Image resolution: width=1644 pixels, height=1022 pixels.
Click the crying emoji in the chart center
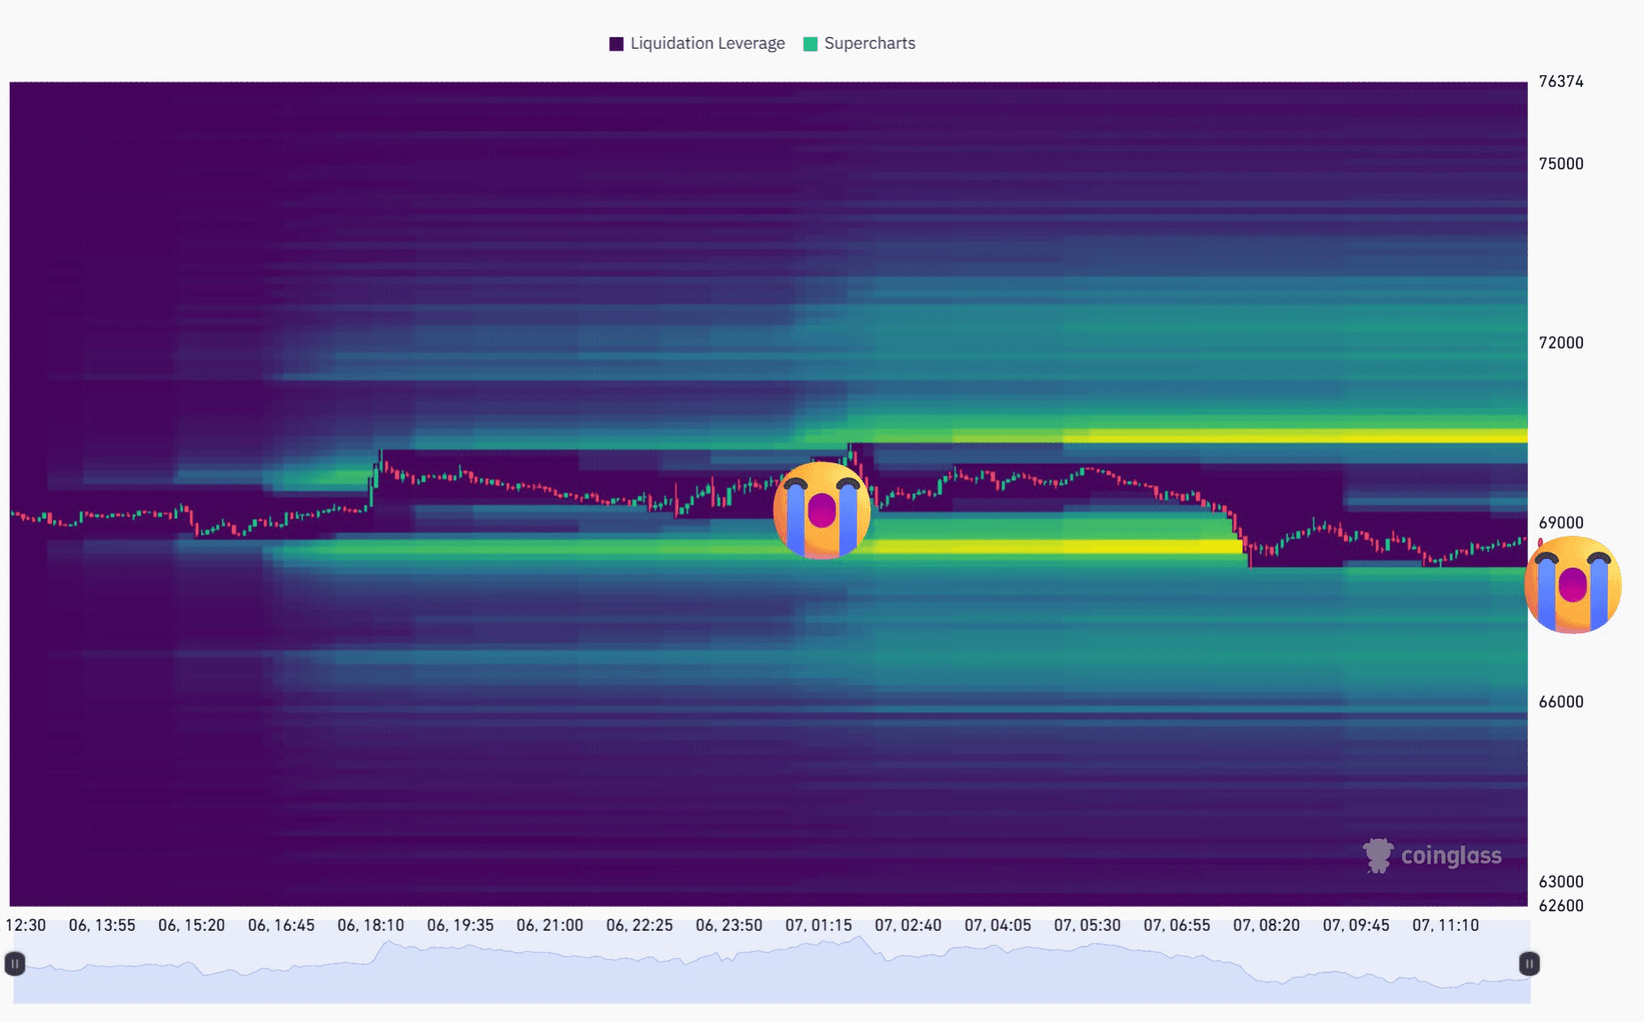[x=822, y=510]
